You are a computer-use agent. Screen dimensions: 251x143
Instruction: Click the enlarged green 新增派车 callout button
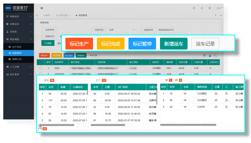coord(174,44)
